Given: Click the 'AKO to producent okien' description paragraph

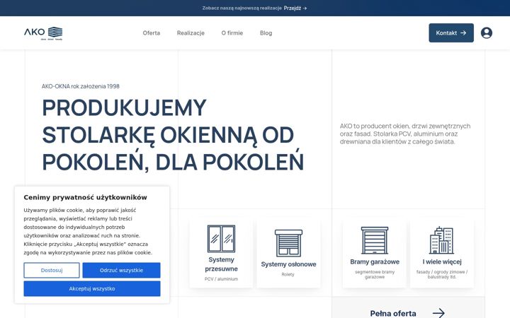Looking at the screenshot, I should [405, 134].
